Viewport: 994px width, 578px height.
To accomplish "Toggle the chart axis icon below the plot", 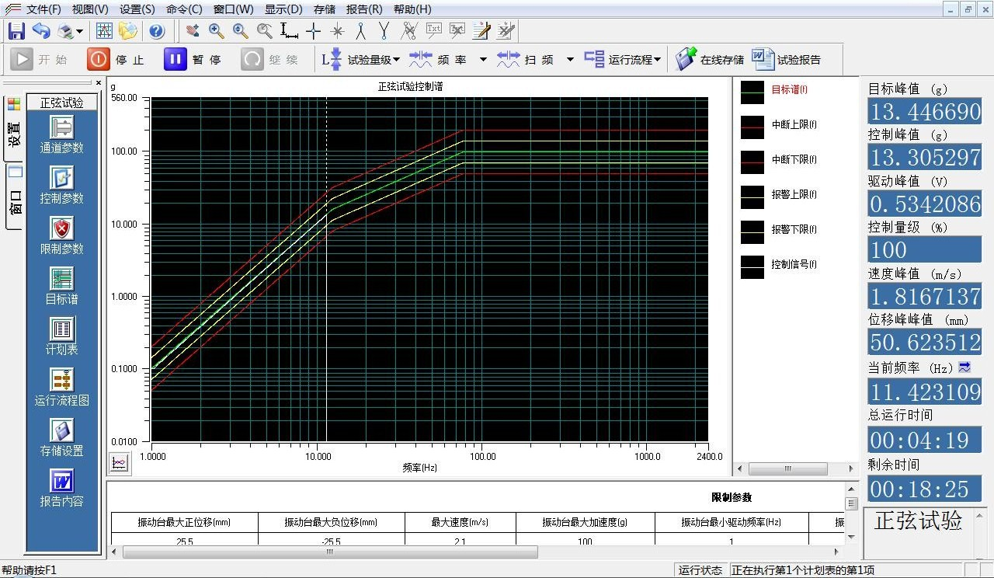I will [119, 463].
